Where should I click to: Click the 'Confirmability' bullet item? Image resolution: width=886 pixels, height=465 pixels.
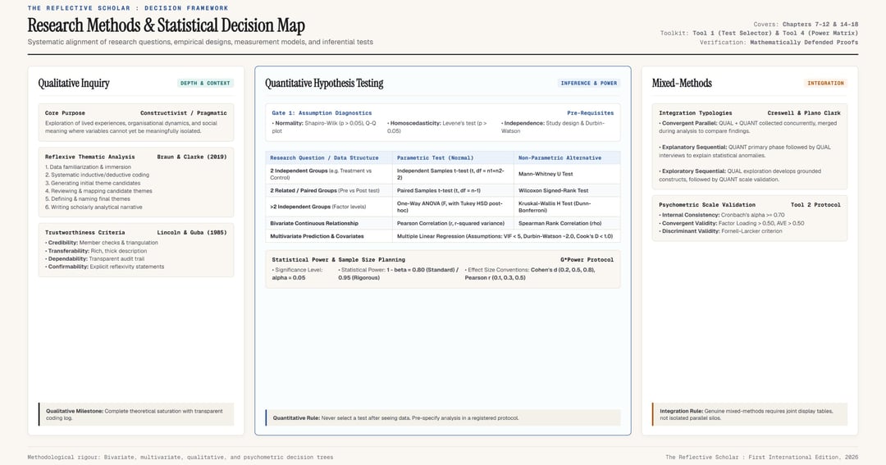(x=104, y=267)
